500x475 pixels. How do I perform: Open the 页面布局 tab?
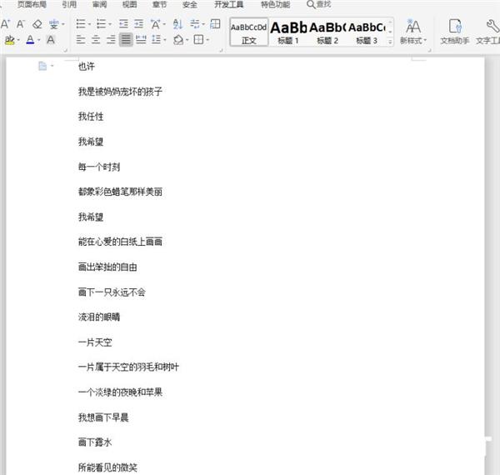32,4
